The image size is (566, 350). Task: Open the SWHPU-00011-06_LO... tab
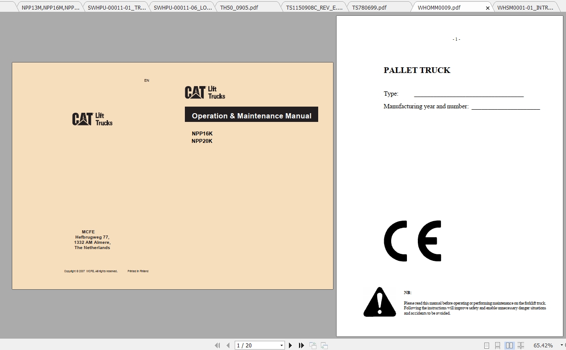click(183, 7)
